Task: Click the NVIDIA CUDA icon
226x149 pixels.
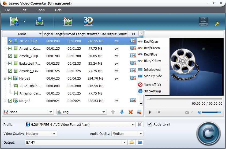Action: click(203, 22)
